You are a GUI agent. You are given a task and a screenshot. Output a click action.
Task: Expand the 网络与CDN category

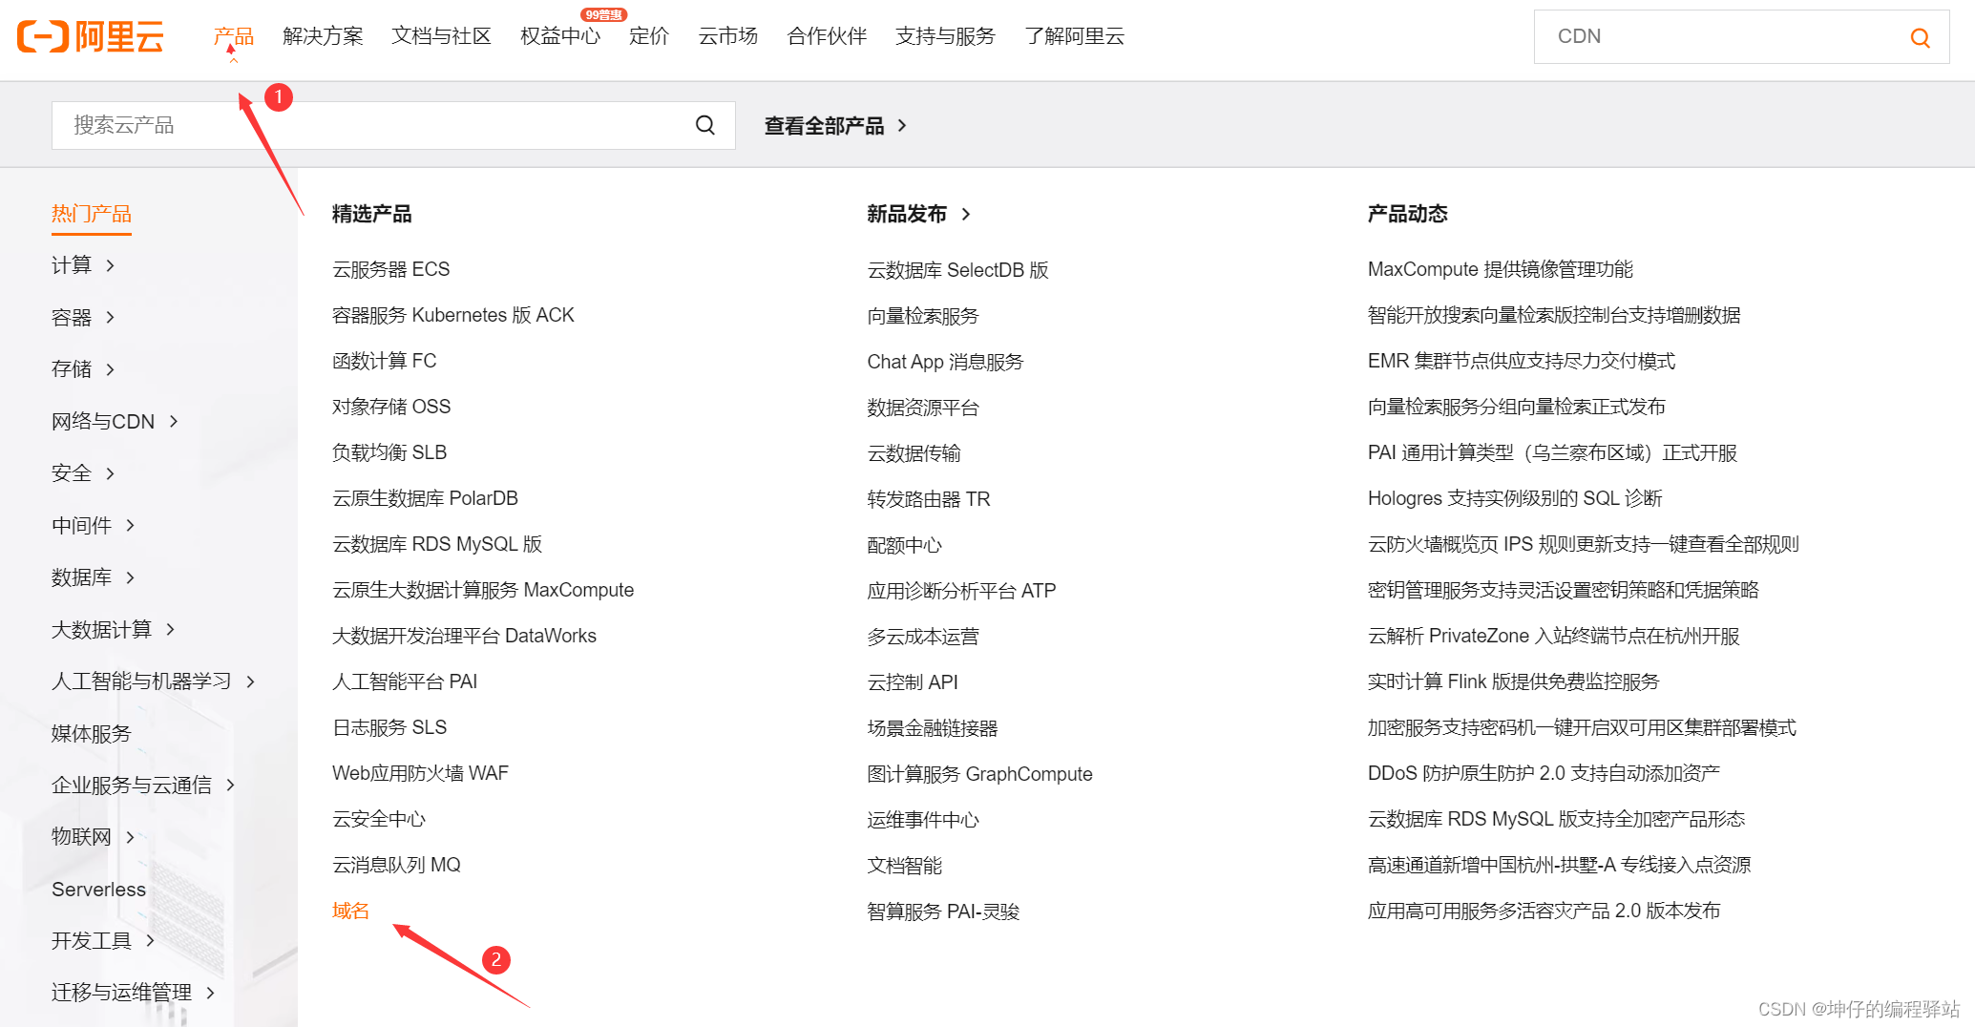115,421
